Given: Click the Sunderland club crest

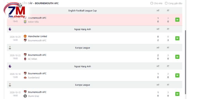Looking at the screenshot, I should click(25, 78).
